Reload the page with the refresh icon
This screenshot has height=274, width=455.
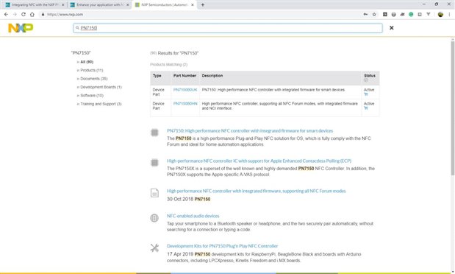click(x=24, y=14)
